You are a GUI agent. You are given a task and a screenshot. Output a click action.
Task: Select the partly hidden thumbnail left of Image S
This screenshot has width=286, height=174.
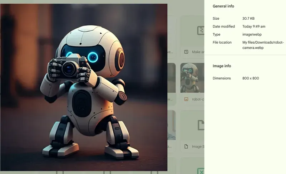pyautogui.click(x=171, y=125)
